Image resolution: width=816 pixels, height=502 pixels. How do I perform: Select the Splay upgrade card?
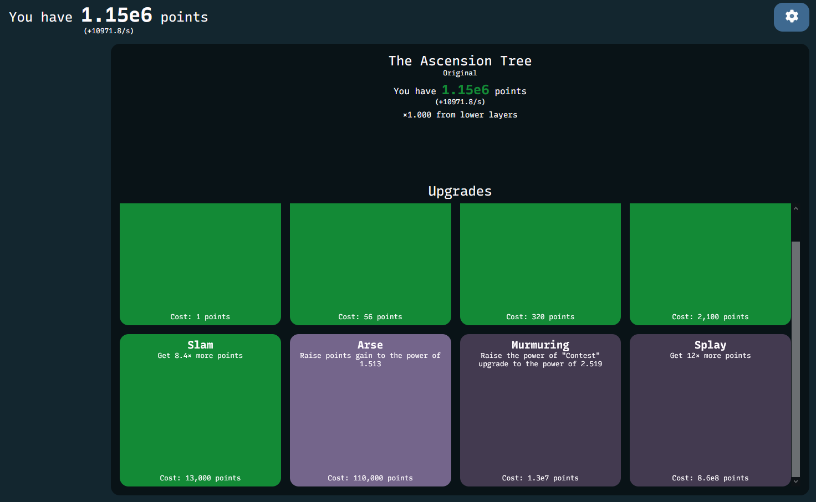click(x=710, y=410)
